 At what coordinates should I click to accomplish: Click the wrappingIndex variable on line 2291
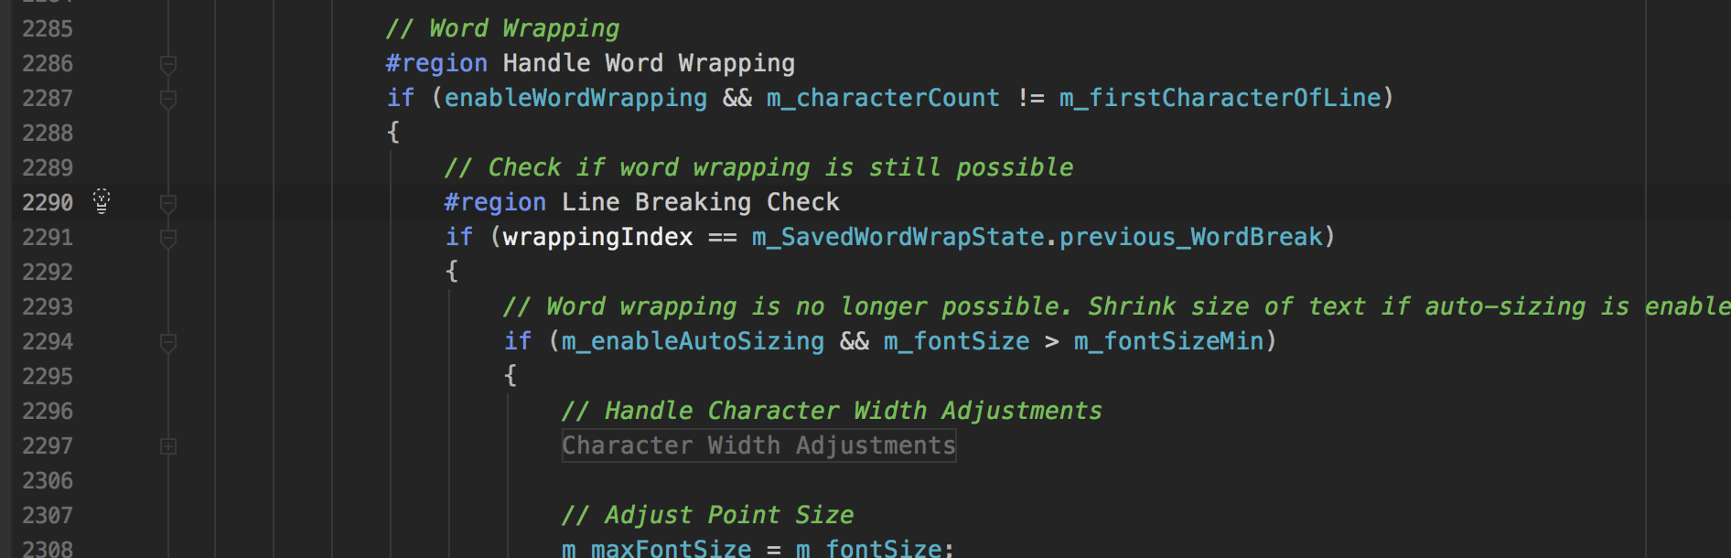[x=597, y=237]
